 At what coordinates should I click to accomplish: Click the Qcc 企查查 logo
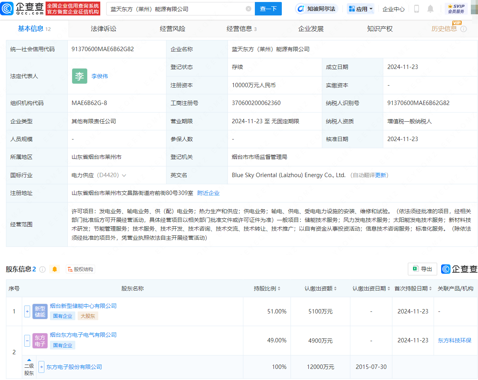tap(22, 8)
